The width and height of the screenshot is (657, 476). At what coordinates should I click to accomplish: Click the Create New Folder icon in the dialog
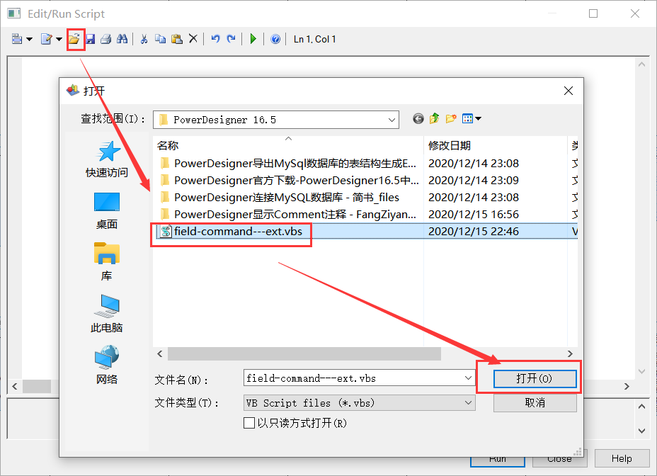click(451, 118)
